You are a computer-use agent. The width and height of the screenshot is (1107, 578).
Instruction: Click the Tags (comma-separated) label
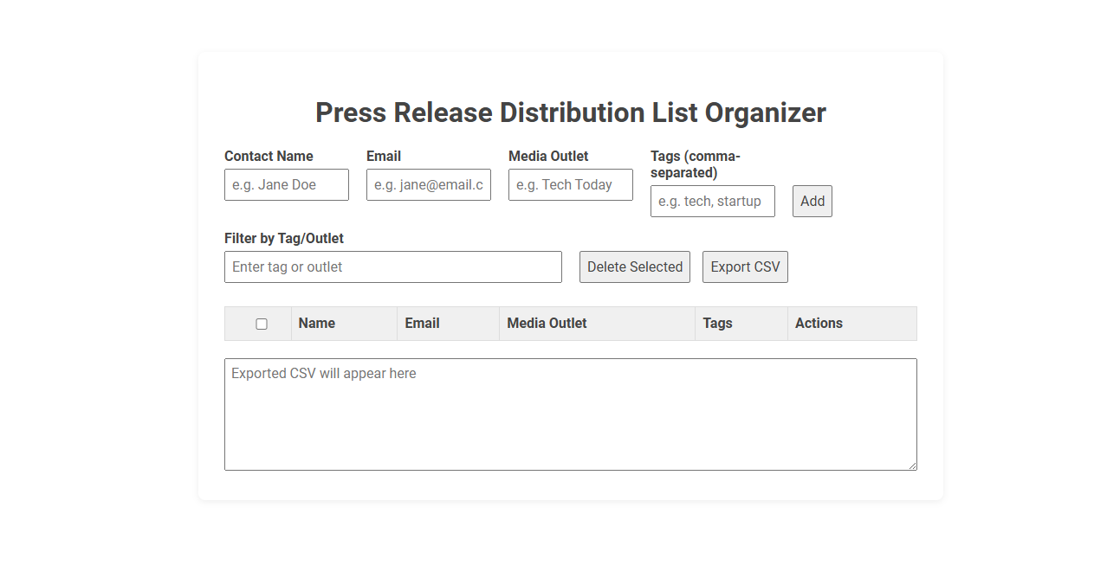[x=696, y=164]
